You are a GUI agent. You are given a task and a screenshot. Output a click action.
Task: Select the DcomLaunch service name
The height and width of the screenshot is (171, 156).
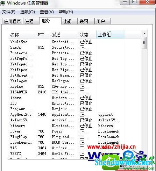[21, 142]
